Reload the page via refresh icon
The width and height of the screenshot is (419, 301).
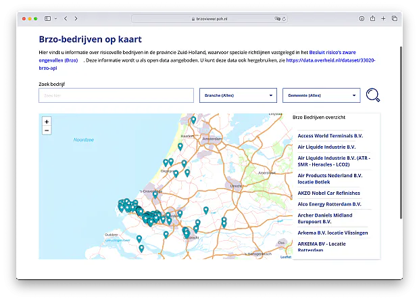[284, 19]
